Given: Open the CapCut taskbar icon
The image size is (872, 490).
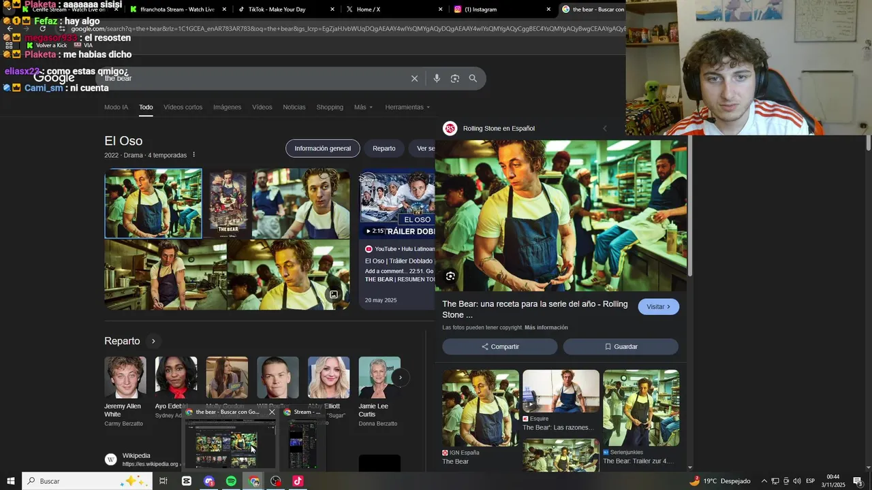Looking at the screenshot, I should click(x=187, y=481).
